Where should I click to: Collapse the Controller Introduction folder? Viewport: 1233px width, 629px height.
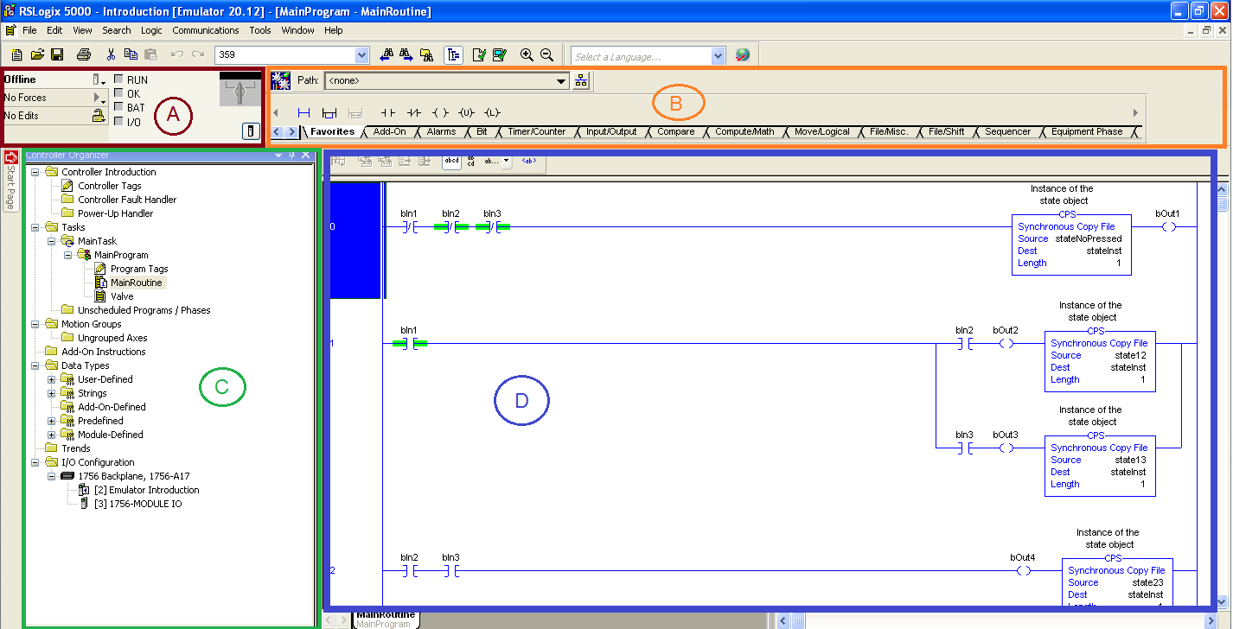(35, 172)
